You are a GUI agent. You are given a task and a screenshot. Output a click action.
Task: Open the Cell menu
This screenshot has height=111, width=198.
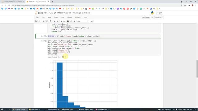pyautogui.click(x=63, y=17)
